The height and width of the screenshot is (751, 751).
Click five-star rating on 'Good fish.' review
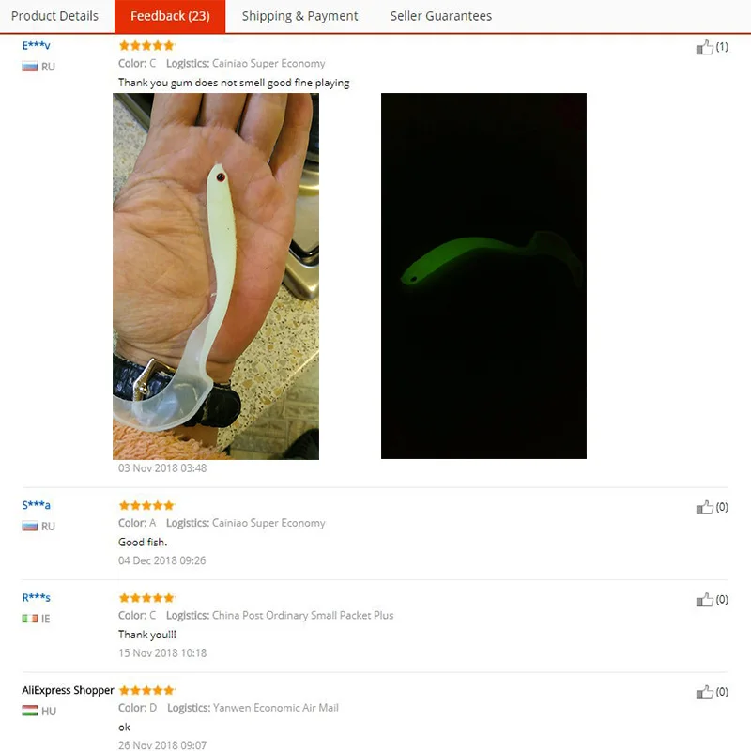click(147, 505)
